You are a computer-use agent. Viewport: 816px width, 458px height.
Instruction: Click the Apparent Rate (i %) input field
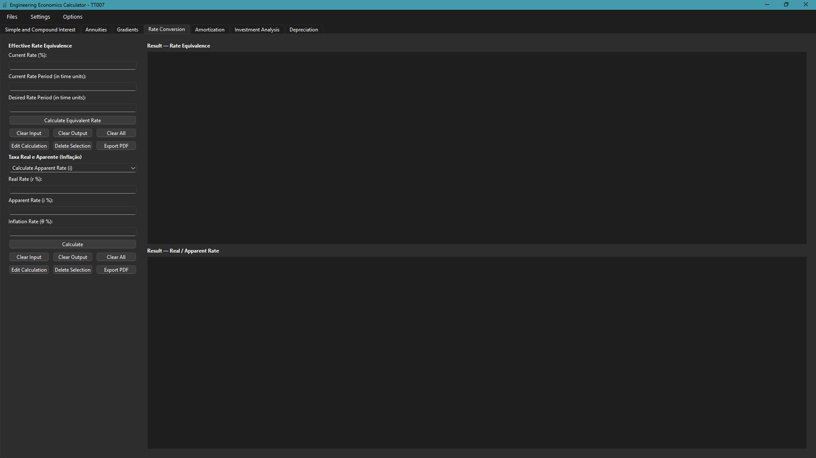[73, 211]
